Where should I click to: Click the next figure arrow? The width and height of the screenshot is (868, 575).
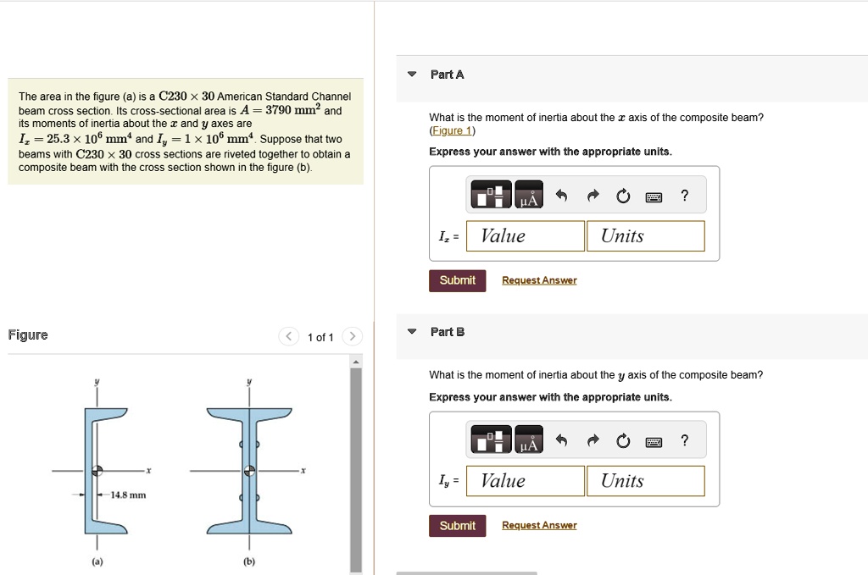[353, 336]
